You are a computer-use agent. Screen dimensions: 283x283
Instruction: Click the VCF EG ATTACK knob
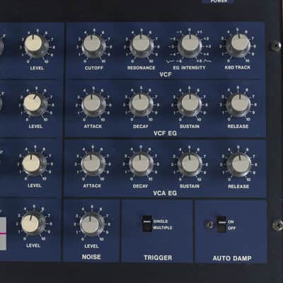point(93,105)
